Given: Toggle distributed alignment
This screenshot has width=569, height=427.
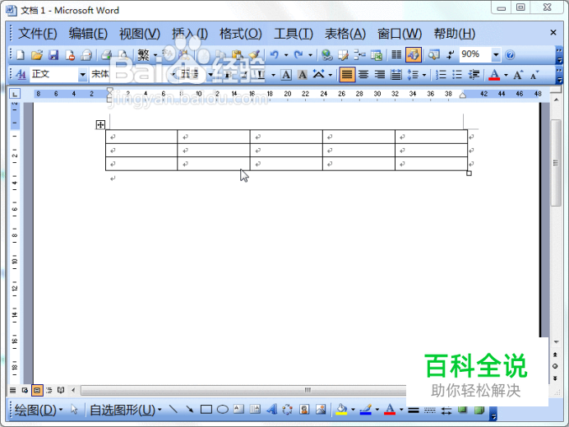Looking at the screenshot, I should coord(396,75).
